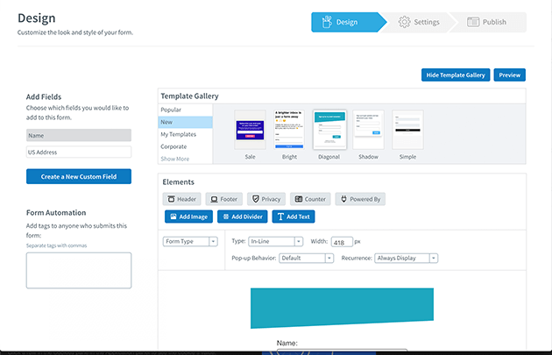552x355 pixels.
Task: Click the Add Divider button
Action: 242,217
